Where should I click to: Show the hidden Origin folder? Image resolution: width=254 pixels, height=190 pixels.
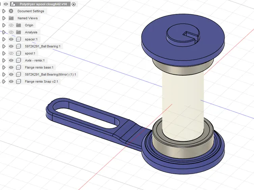[x=11, y=25]
